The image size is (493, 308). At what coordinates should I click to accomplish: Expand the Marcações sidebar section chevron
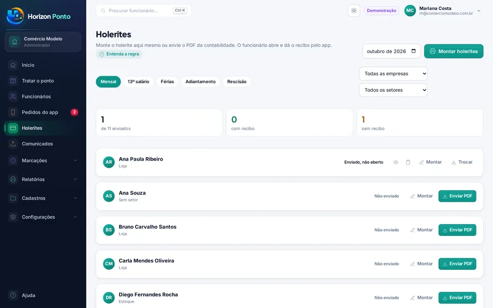tap(75, 160)
